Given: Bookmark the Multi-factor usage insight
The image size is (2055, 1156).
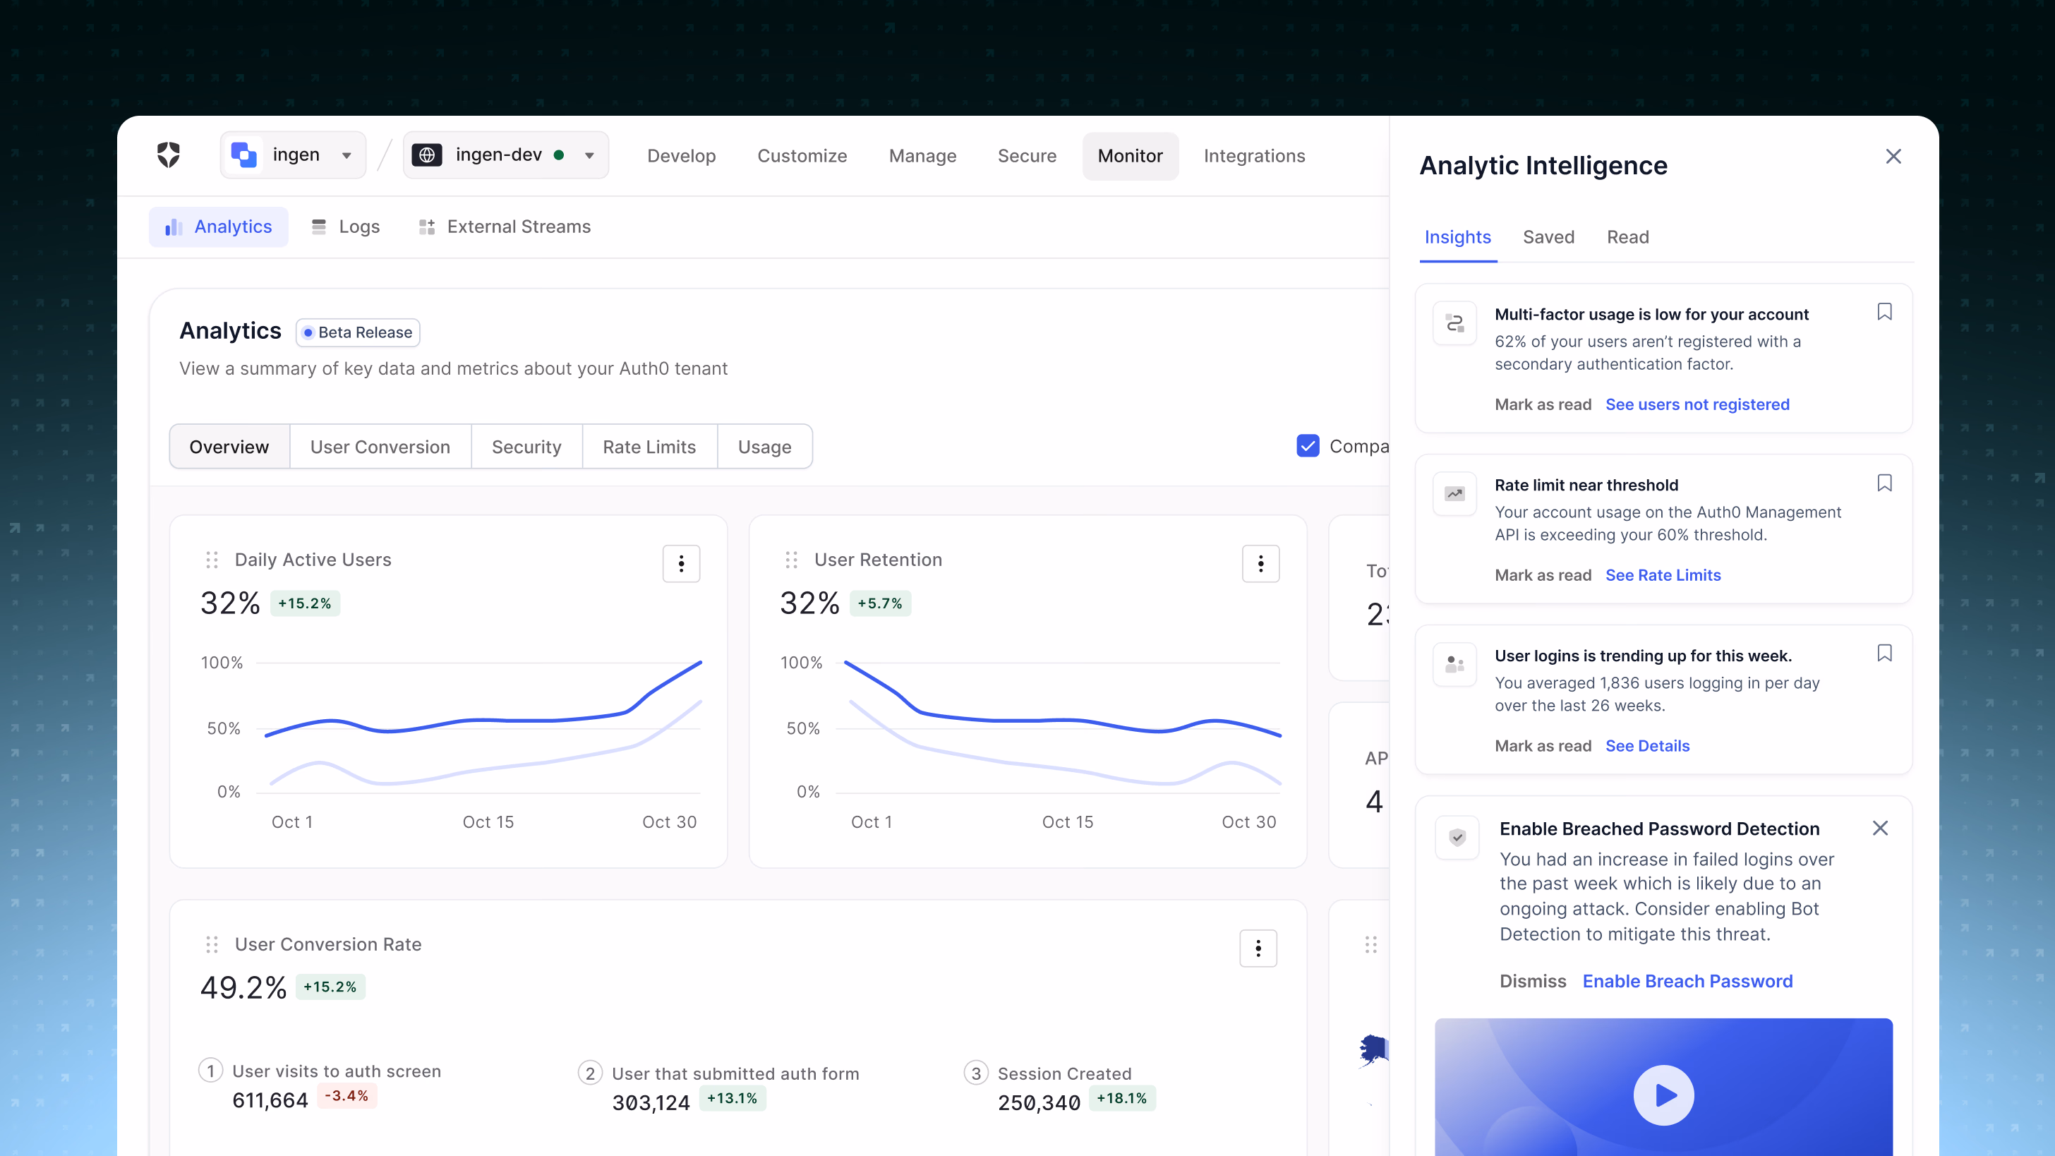Looking at the screenshot, I should coord(1884,312).
